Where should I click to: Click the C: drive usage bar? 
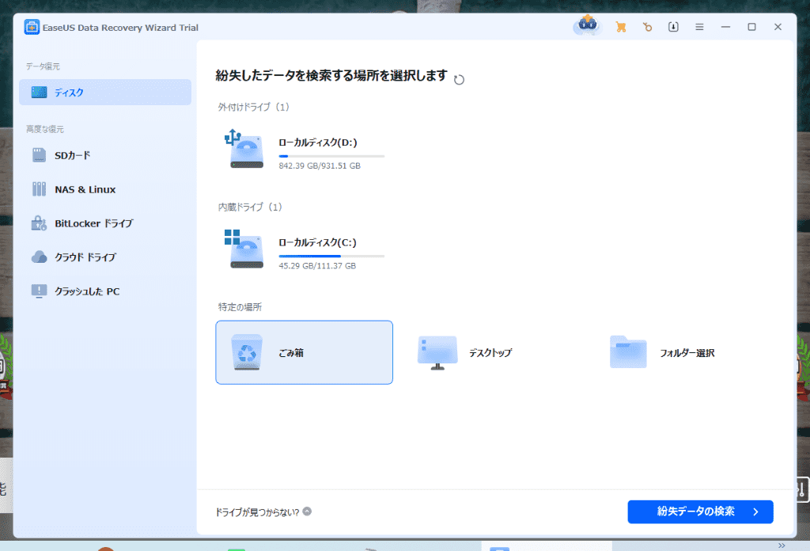point(331,256)
